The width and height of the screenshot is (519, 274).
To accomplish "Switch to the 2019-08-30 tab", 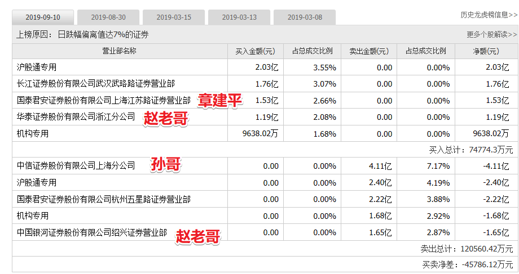I will pos(108,17).
